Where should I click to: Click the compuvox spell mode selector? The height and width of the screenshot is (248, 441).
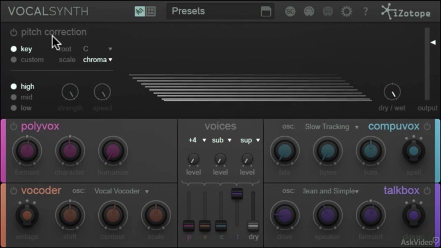point(413,151)
